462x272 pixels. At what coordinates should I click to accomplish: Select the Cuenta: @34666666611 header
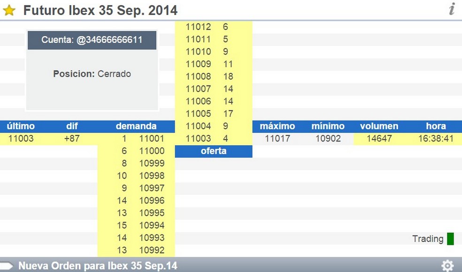[x=92, y=40]
